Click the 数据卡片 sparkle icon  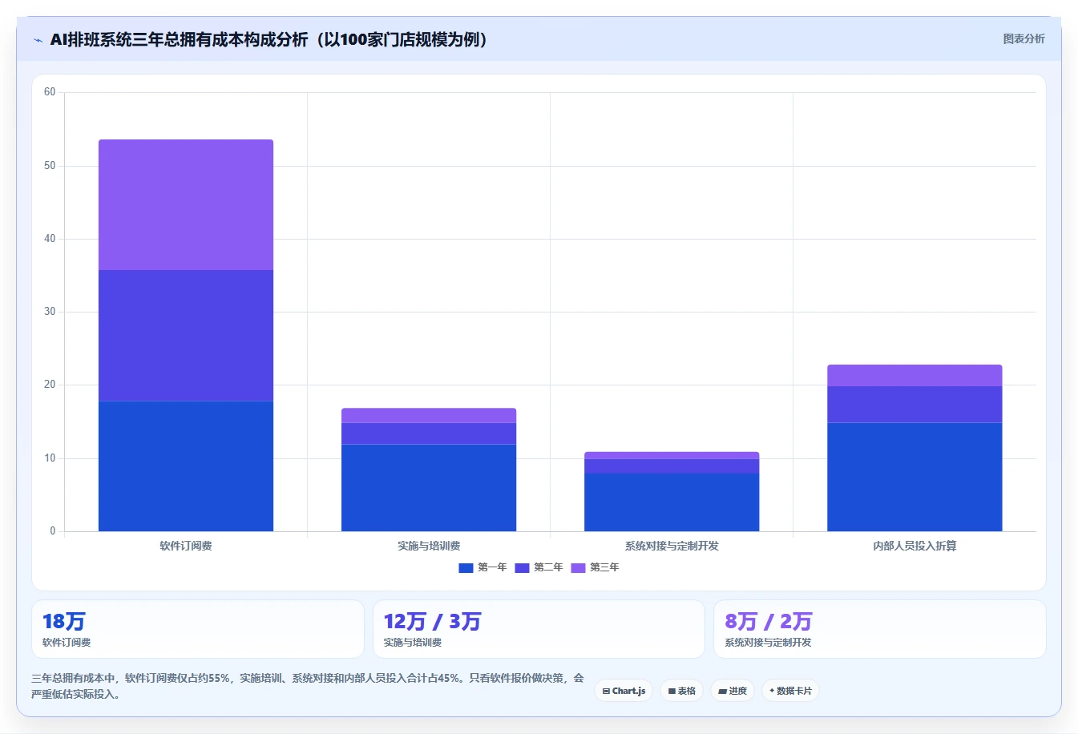click(x=772, y=691)
